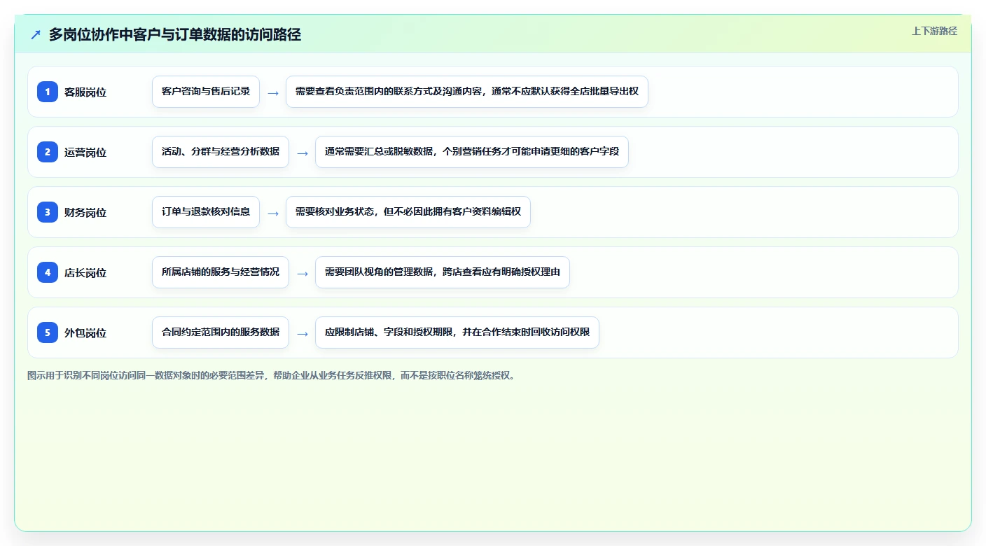The width and height of the screenshot is (986, 546).
Task: Click the 活动、分群与经营分析数据 box
Action: (221, 152)
